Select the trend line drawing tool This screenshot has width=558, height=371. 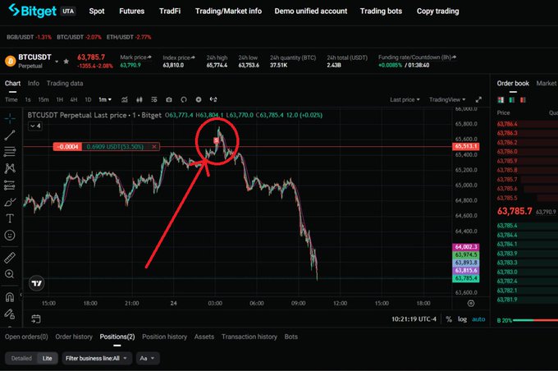pos(10,135)
